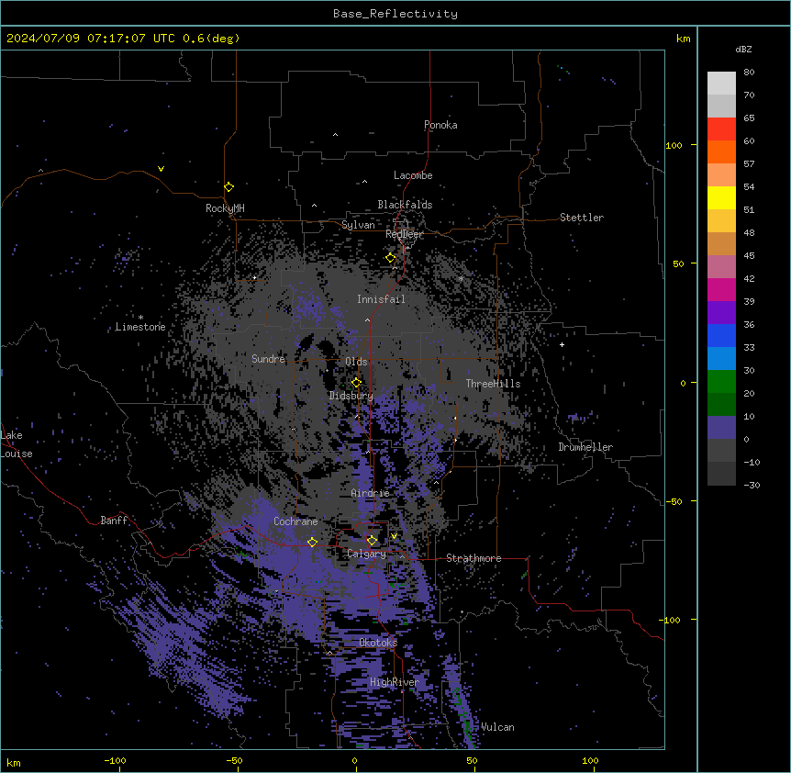Click the Cochrane town label
The height and width of the screenshot is (773, 791).
pos(295,521)
